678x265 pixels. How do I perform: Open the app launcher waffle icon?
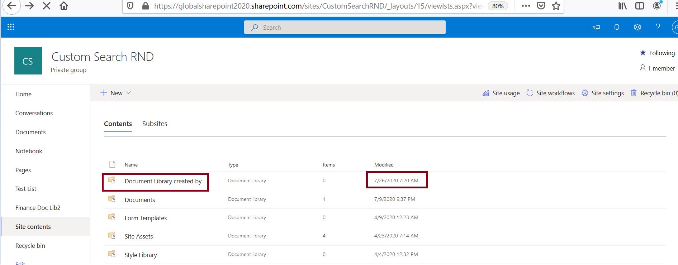11,27
